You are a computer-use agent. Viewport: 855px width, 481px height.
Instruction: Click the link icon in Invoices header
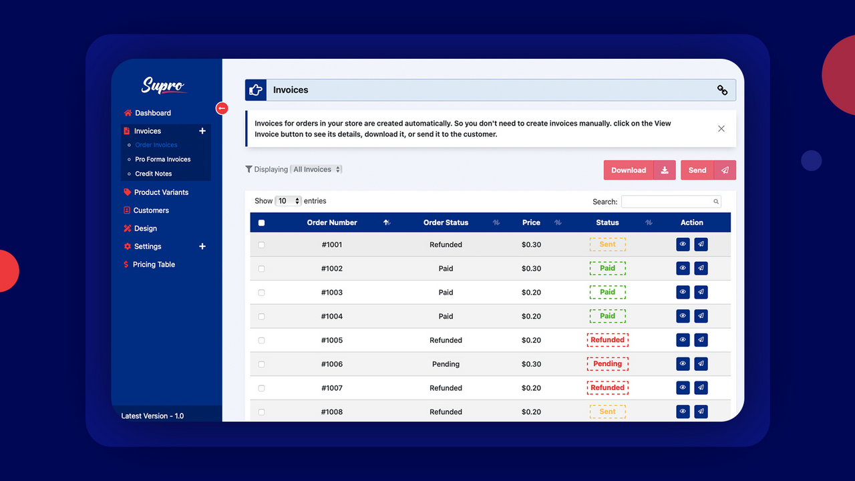pyautogui.click(x=722, y=90)
